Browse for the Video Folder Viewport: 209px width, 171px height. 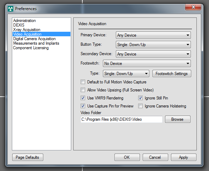point(178,119)
